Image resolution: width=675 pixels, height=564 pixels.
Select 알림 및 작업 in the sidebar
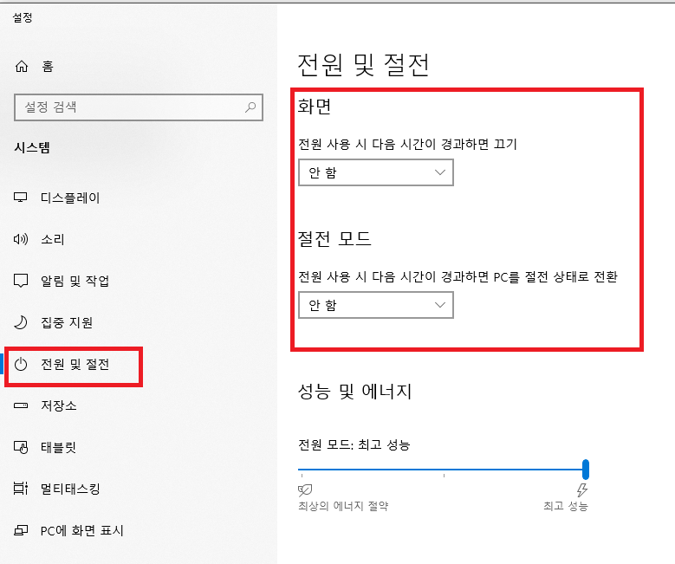click(x=75, y=281)
